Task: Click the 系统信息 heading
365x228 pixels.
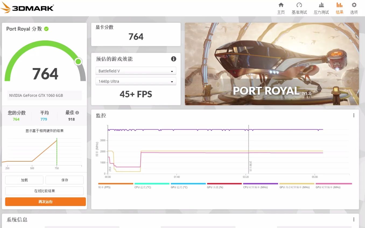Action: pyautogui.click(x=17, y=220)
